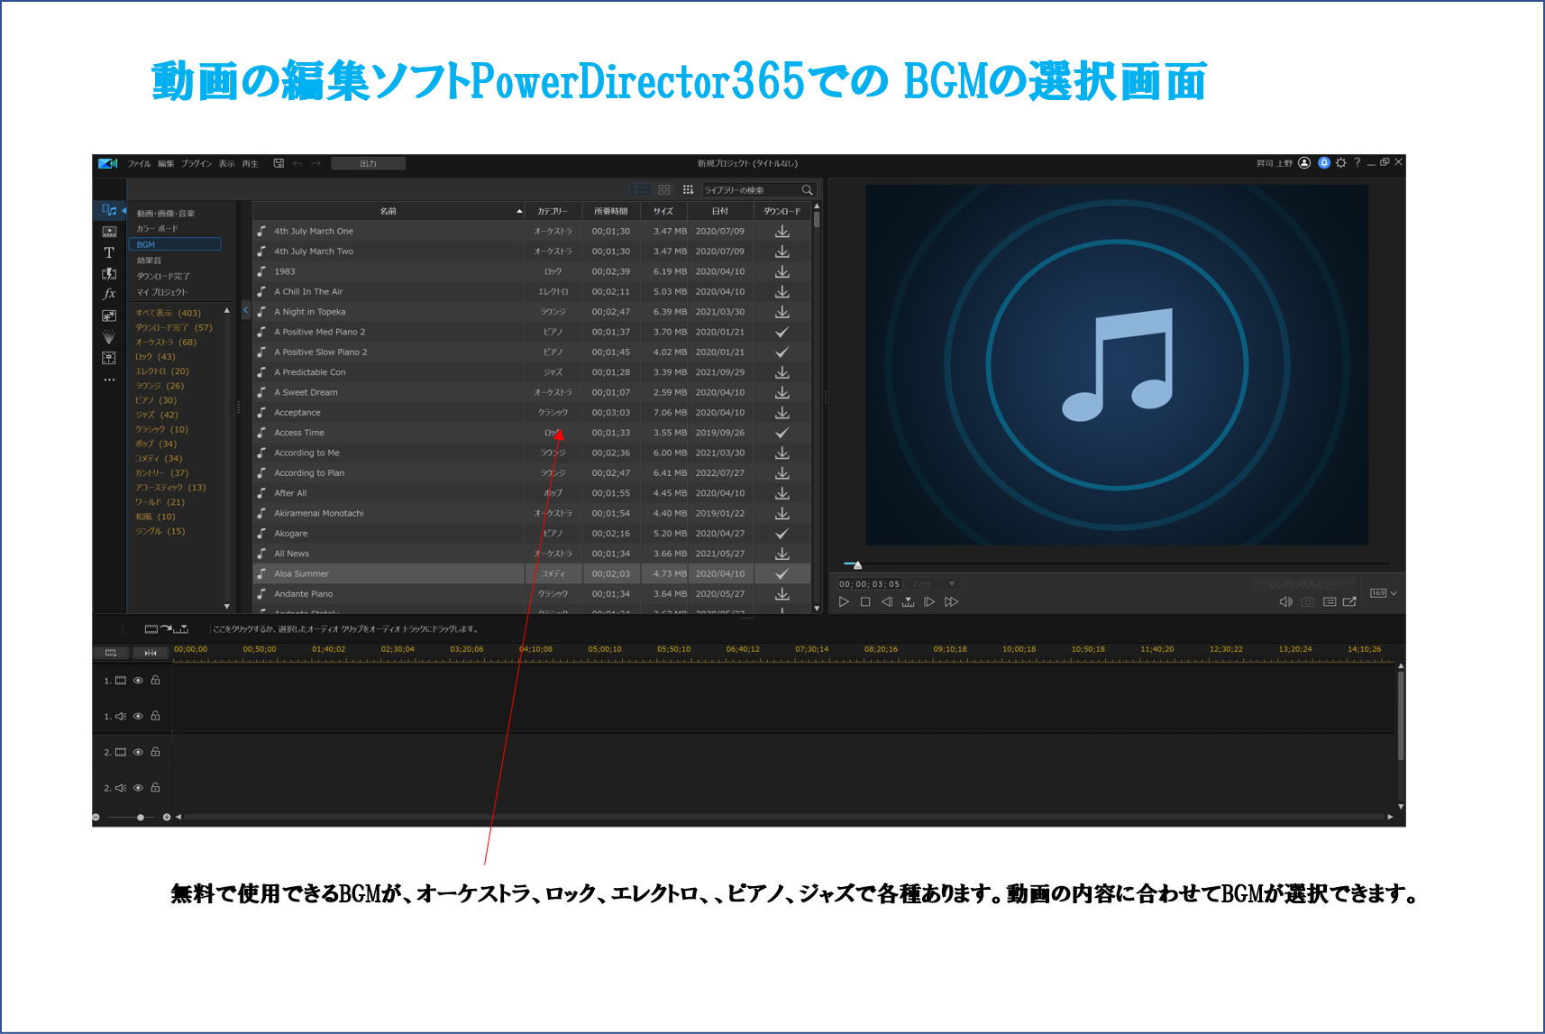Open the user account icon
The image size is (1545, 1034).
(x=1304, y=163)
